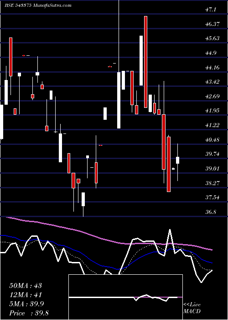
Task: Click inside the Live MACD inset chart
Action: (125, 297)
